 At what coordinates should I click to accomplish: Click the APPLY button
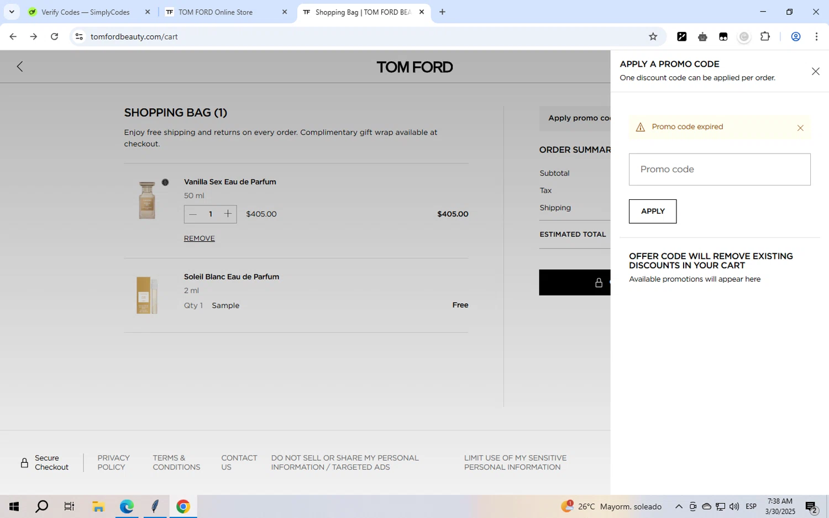coord(653,212)
